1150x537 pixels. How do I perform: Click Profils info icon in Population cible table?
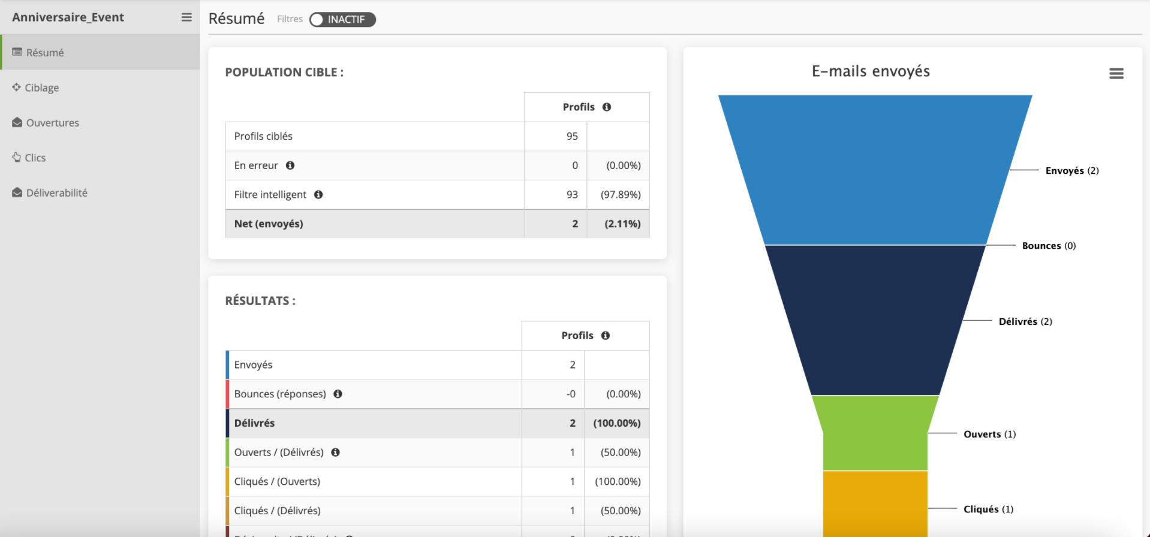(607, 107)
